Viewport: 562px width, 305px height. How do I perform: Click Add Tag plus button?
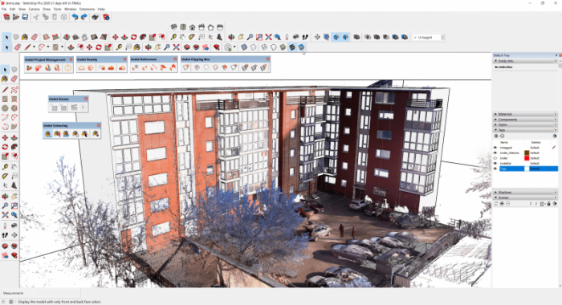496,136
